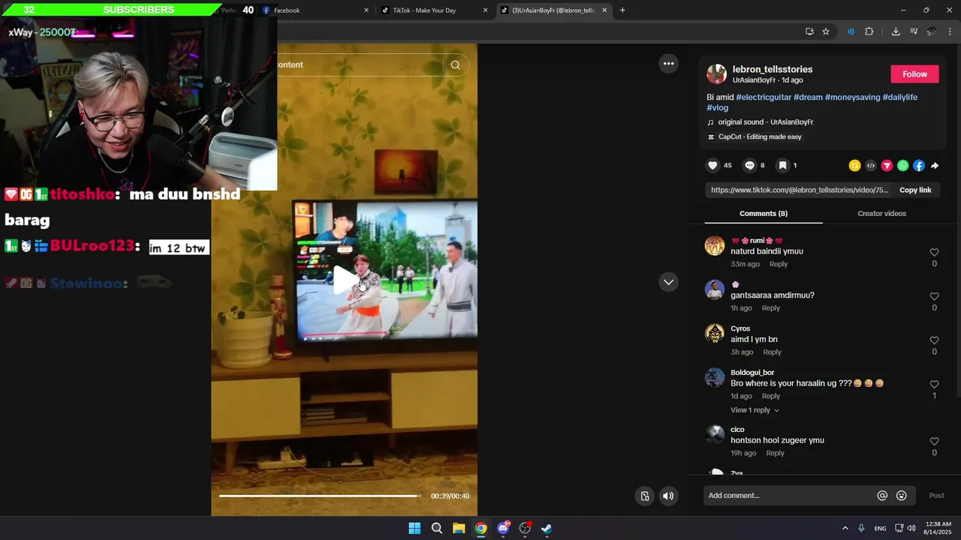Bookmark this page with the star icon
The width and height of the screenshot is (961, 540).
826,31
